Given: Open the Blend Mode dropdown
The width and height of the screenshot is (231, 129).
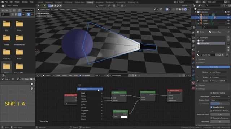Looking at the screenshot, I should pos(220,96).
